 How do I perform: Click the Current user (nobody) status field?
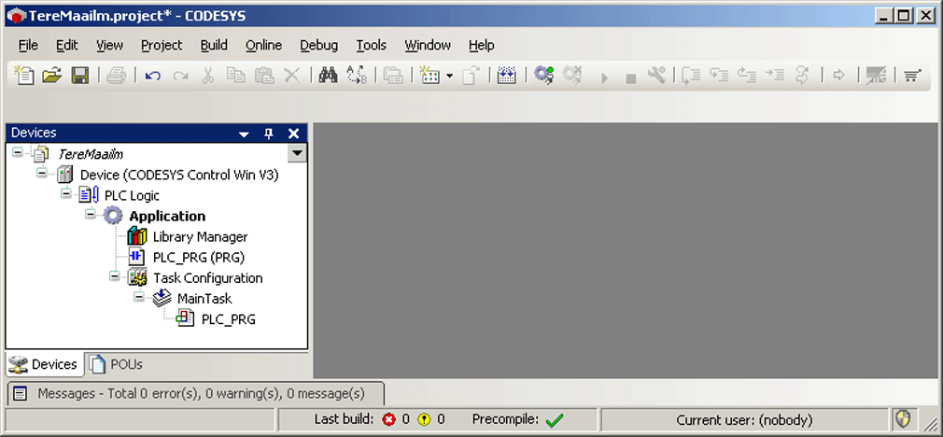(x=744, y=419)
